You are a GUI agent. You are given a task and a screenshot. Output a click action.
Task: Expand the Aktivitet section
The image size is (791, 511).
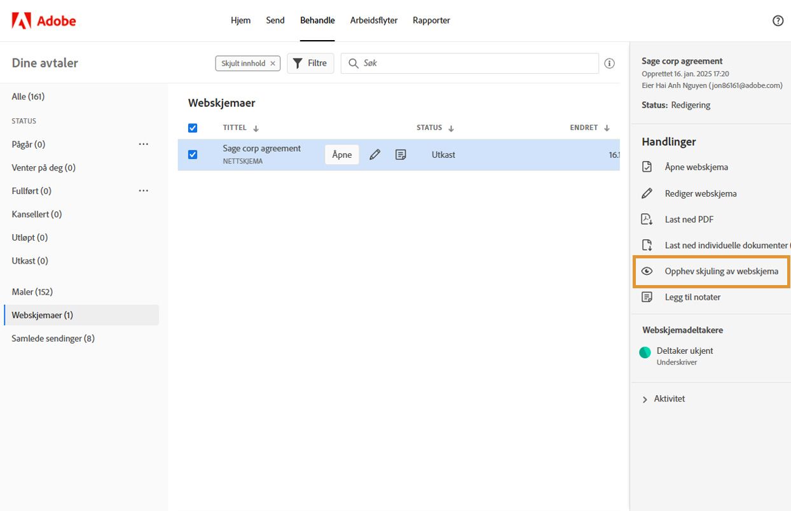pyautogui.click(x=664, y=399)
